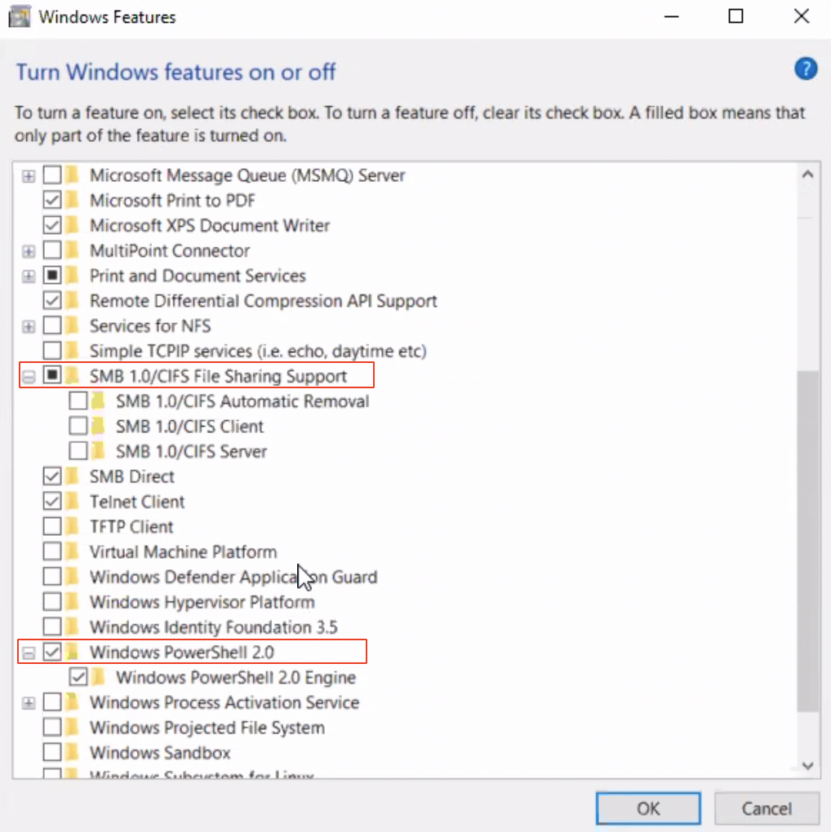This screenshot has width=831, height=832.
Task: Click folder icon beside Windows Defender Application Guard
Action: coord(73,576)
